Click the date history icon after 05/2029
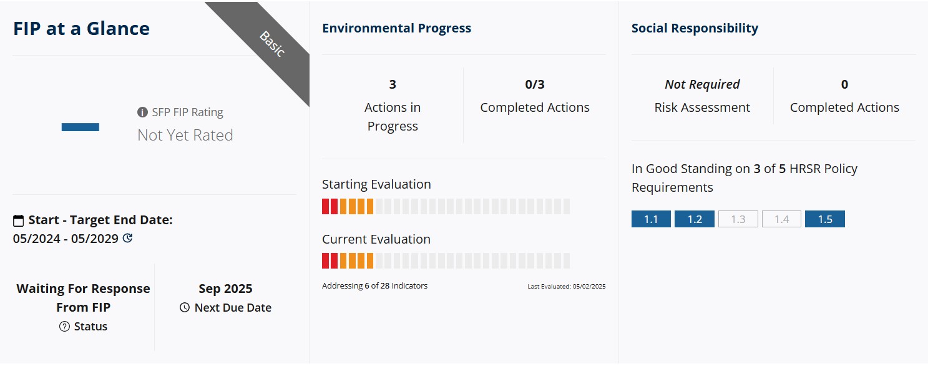 (128, 238)
